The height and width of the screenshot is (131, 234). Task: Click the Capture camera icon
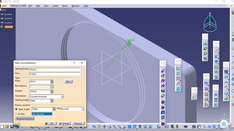(x=185, y=127)
